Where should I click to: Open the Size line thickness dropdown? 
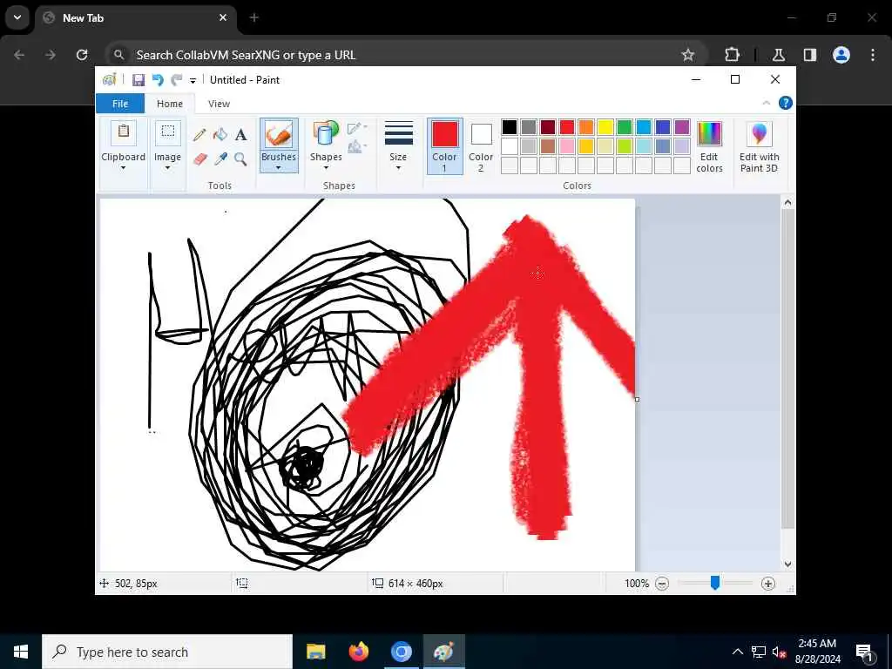(398, 145)
